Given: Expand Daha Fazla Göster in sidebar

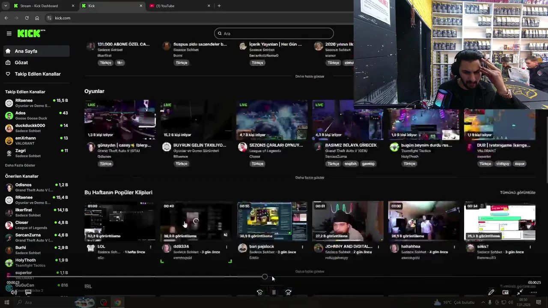Looking at the screenshot, I should 20,165.
